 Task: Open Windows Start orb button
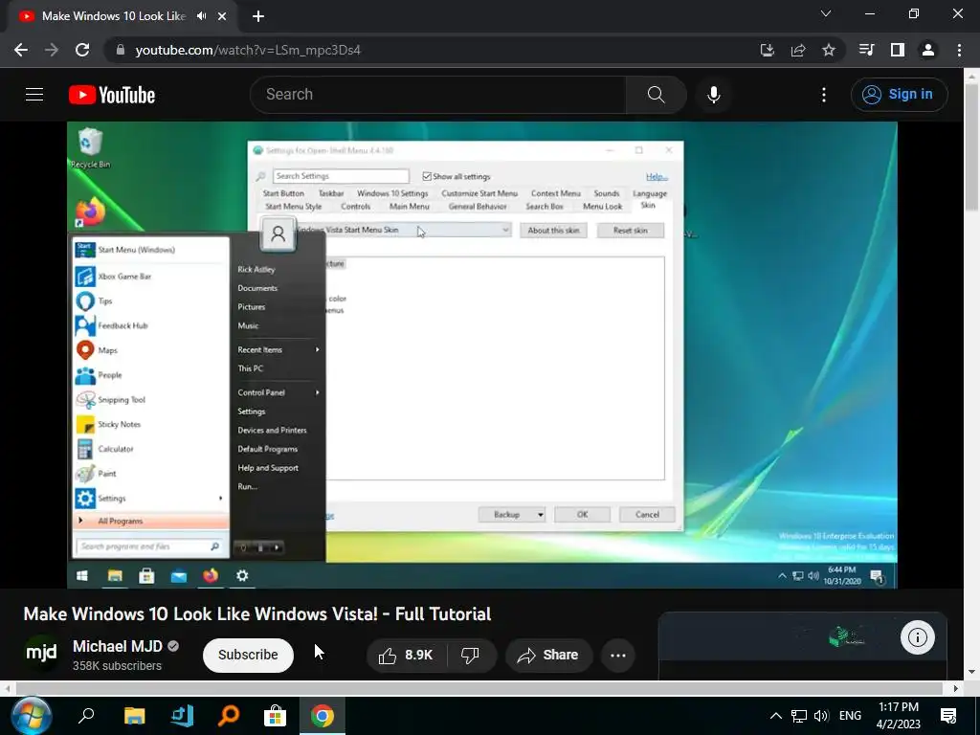32,716
